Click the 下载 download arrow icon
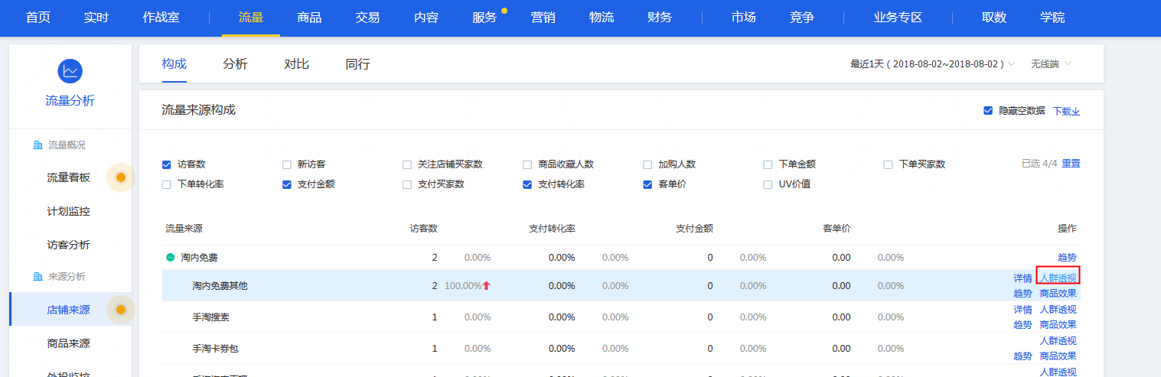The height and width of the screenshot is (377, 1161). click(1076, 112)
